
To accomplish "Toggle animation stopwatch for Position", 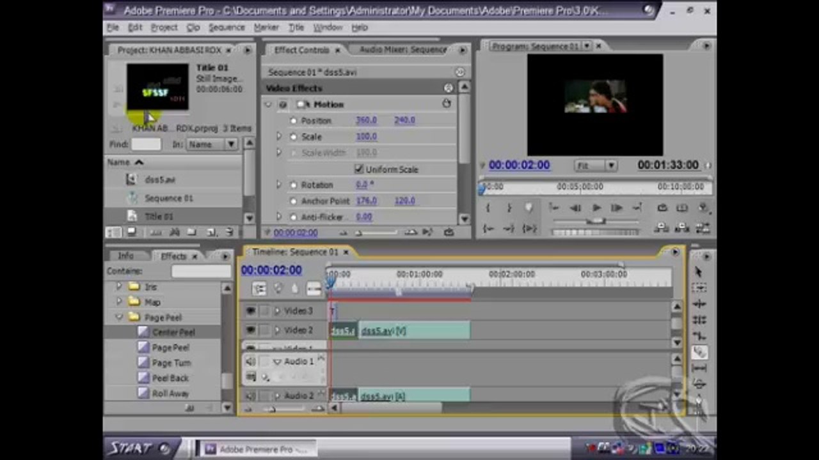I will pos(294,120).
